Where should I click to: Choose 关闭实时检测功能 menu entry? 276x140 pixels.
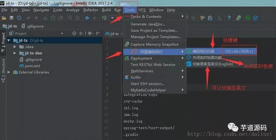coord(221,58)
